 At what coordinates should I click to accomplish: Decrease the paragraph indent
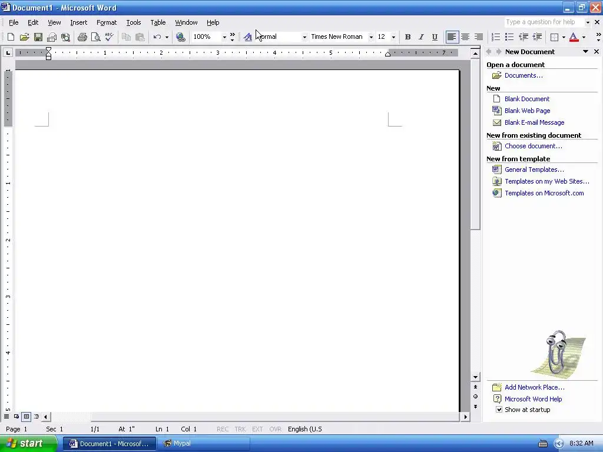pyautogui.click(x=524, y=37)
